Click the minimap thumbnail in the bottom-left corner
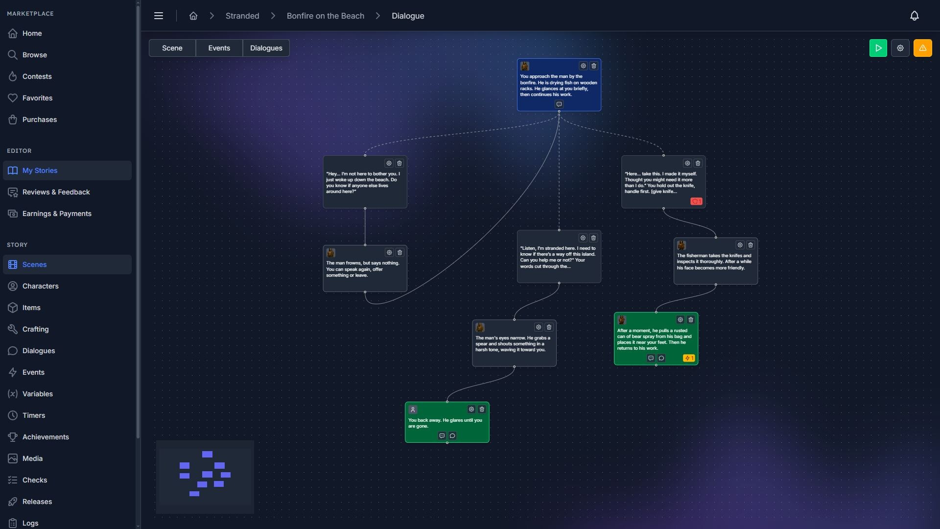Viewport: 940px width, 529px height. [x=205, y=476]
